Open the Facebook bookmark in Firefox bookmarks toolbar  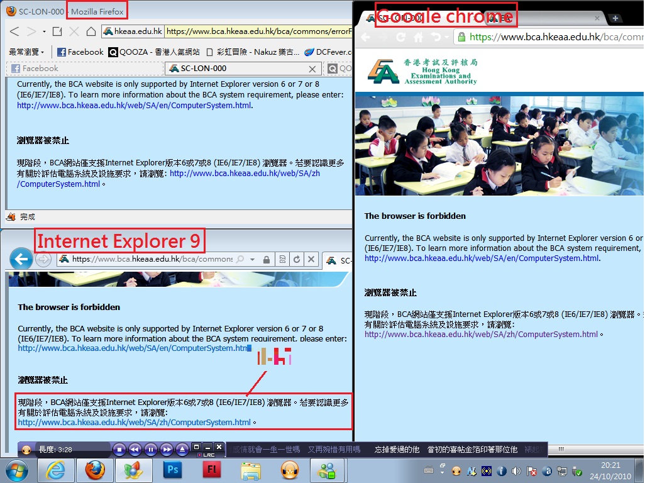(80, 52)
